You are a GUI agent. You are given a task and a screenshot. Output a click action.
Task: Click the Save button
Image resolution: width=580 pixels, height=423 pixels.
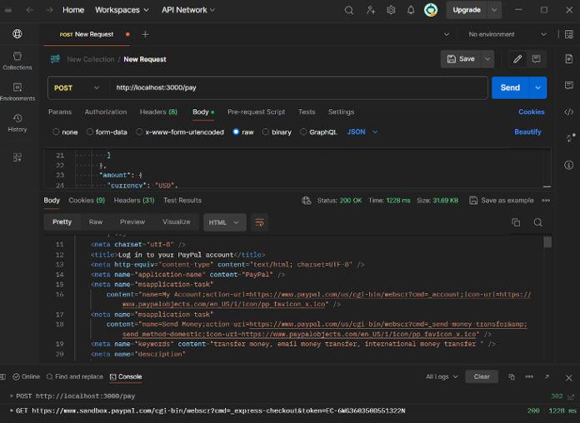[461, 59]
